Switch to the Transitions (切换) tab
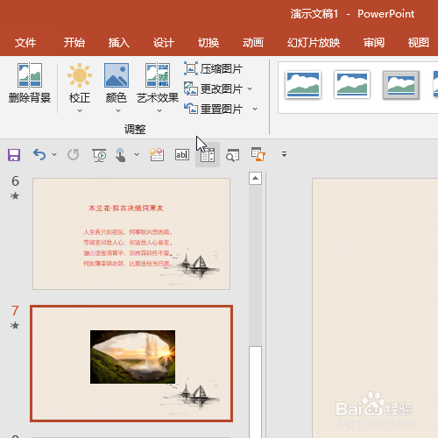This screenshot has width=438, height=438. tap(208, 43)
